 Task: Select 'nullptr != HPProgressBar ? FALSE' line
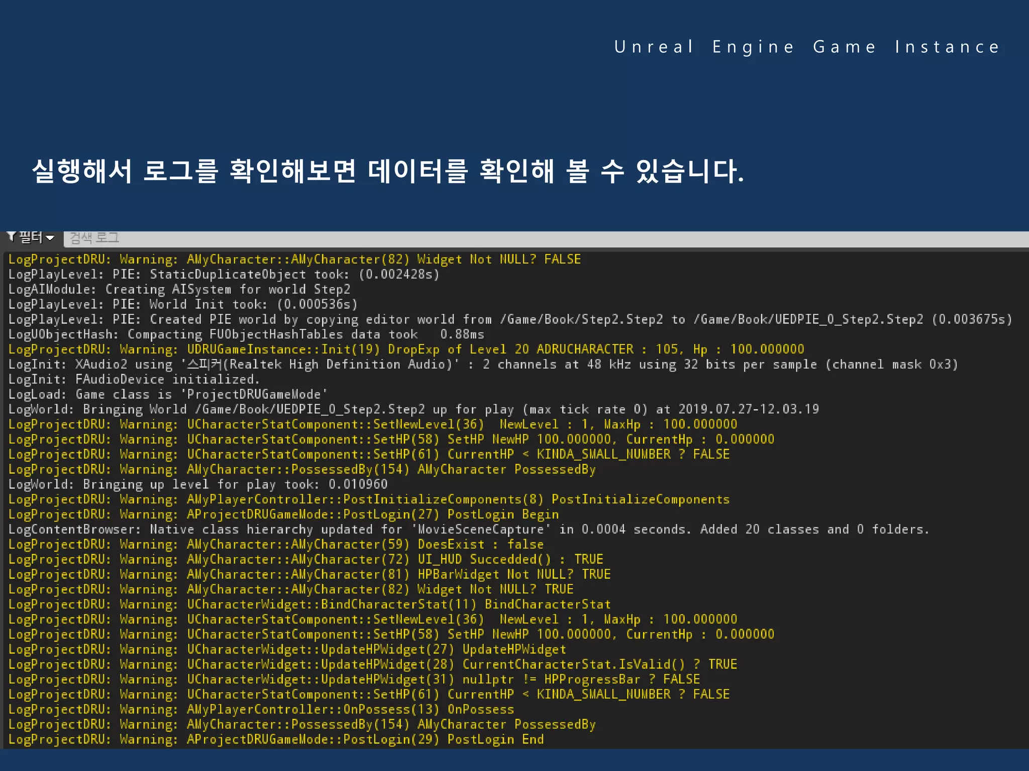point(354,680)
